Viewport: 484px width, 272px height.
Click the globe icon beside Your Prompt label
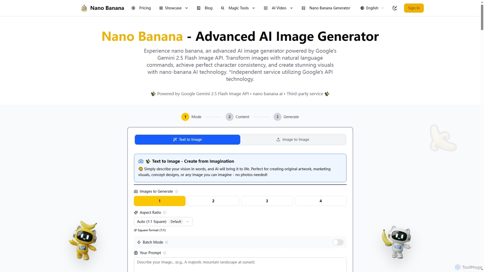[136, 253]
